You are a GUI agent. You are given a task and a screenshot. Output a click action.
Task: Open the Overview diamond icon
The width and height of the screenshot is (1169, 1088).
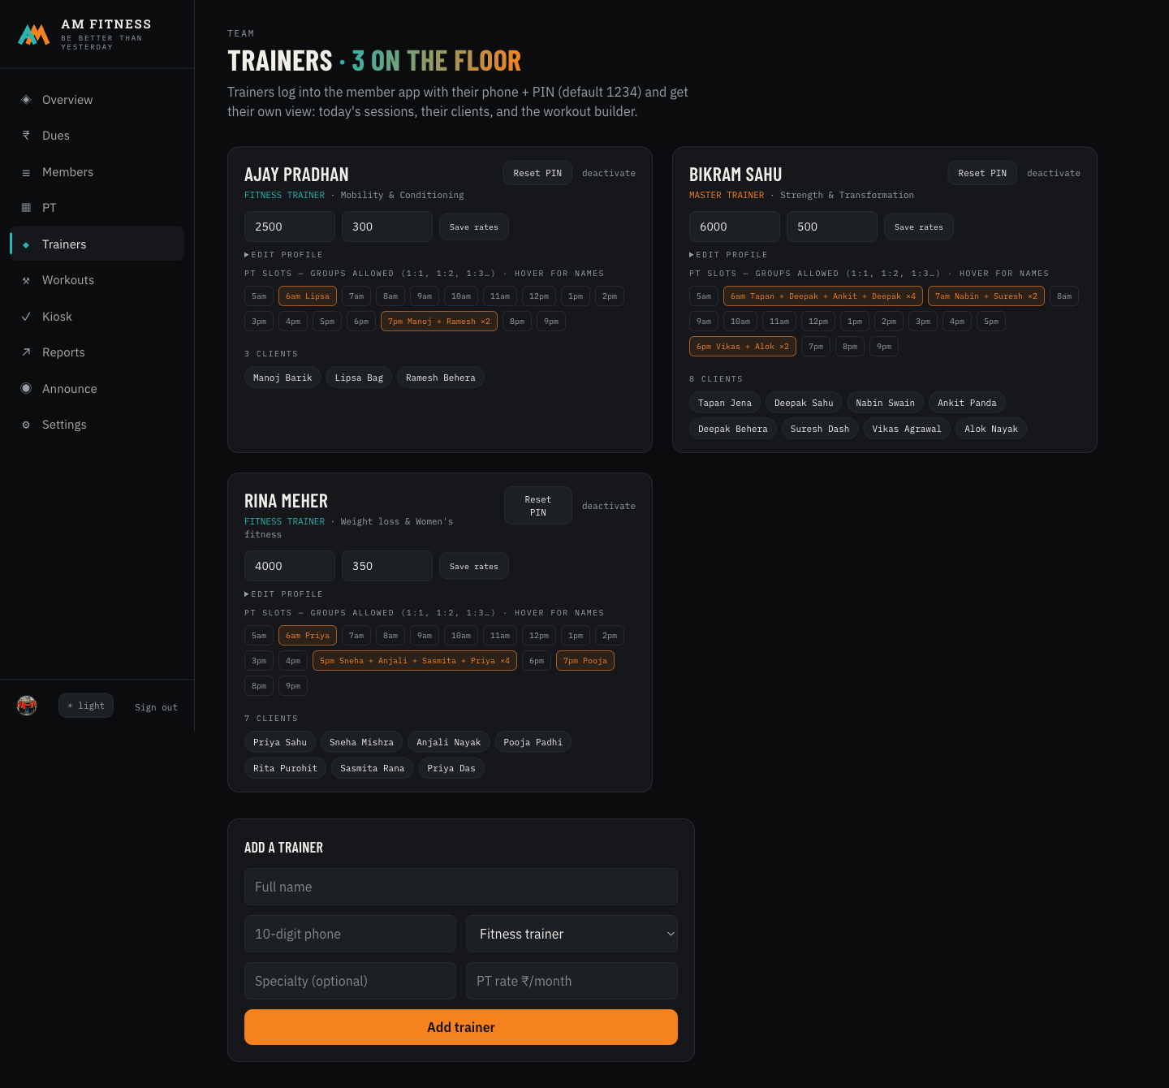coord(26,100)
